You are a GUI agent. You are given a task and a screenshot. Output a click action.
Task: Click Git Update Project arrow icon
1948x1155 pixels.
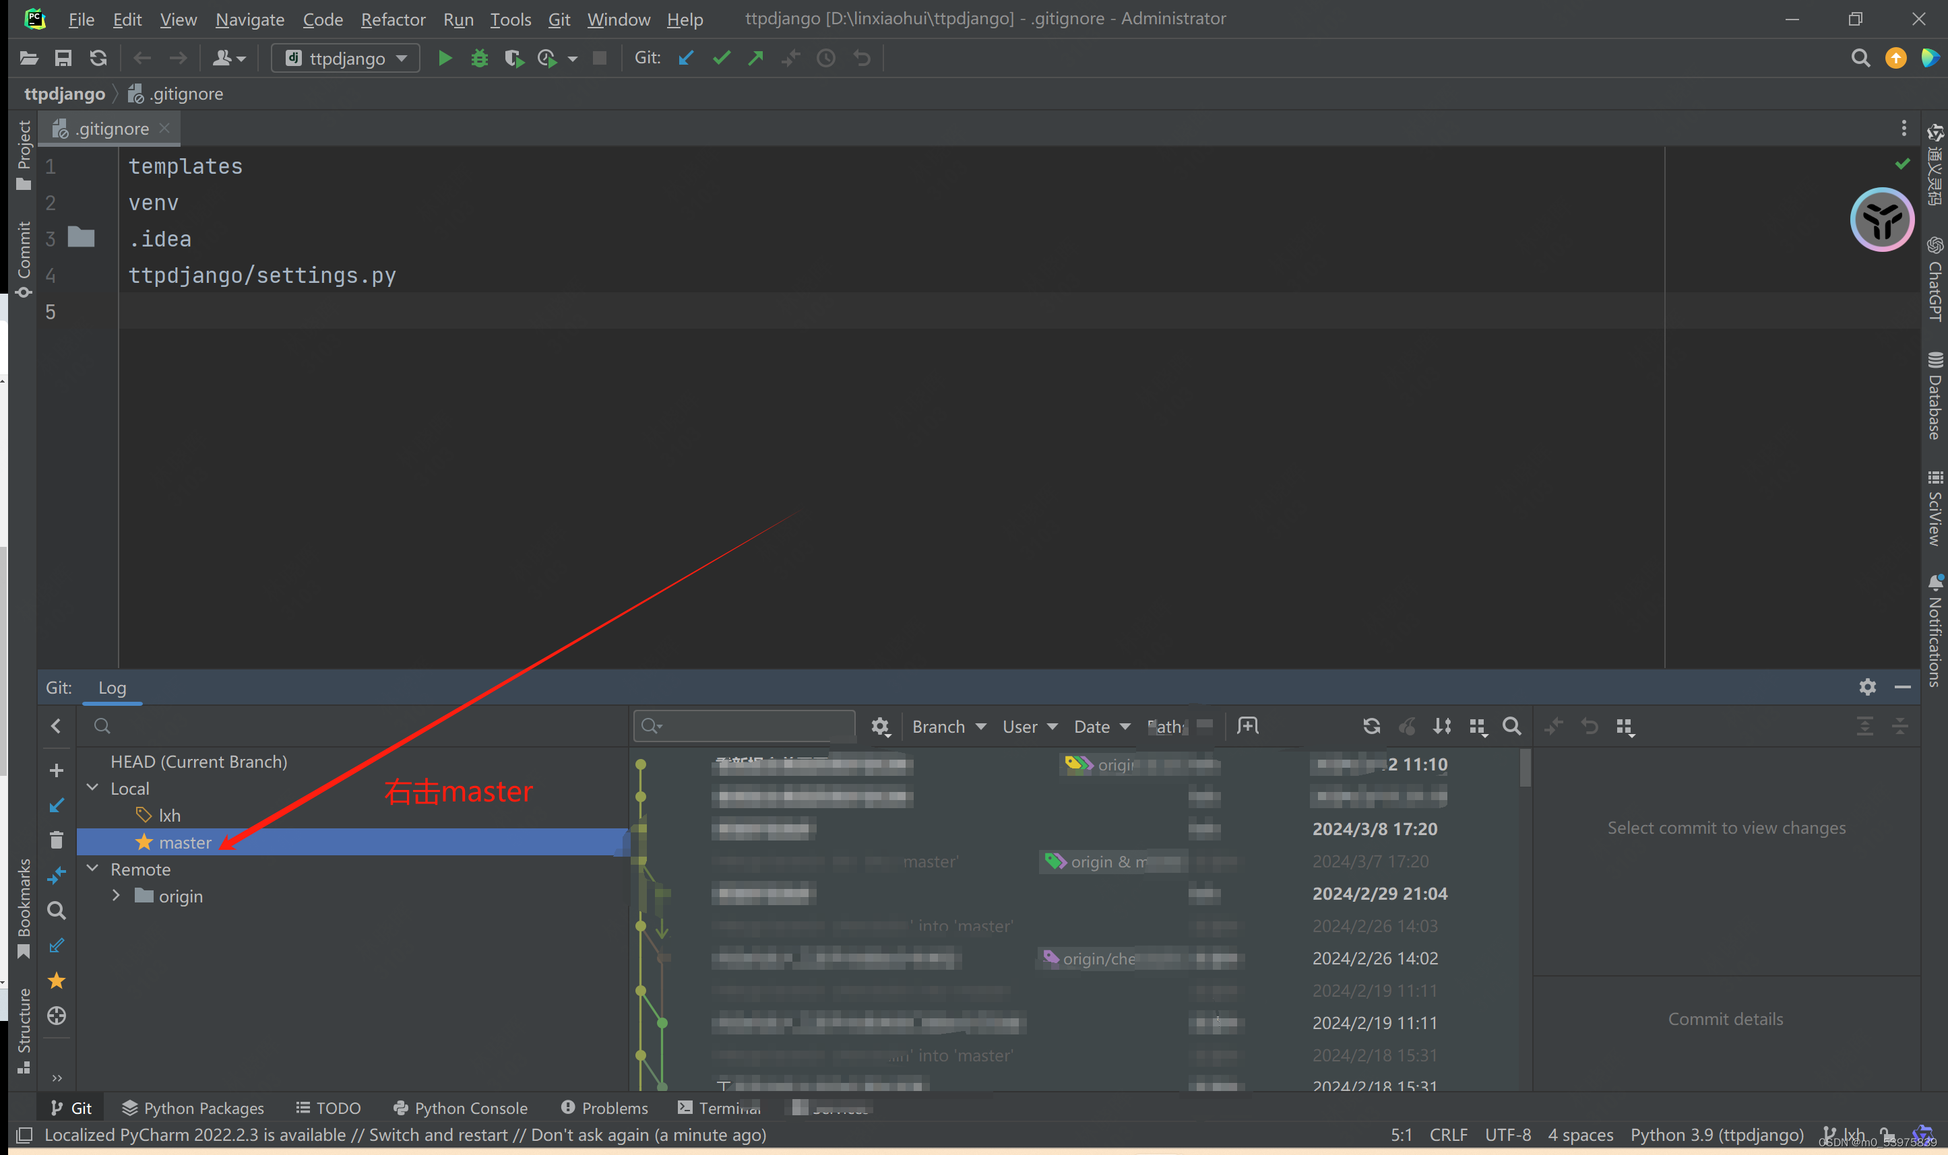pyautogui.click(x=685, y=59)
